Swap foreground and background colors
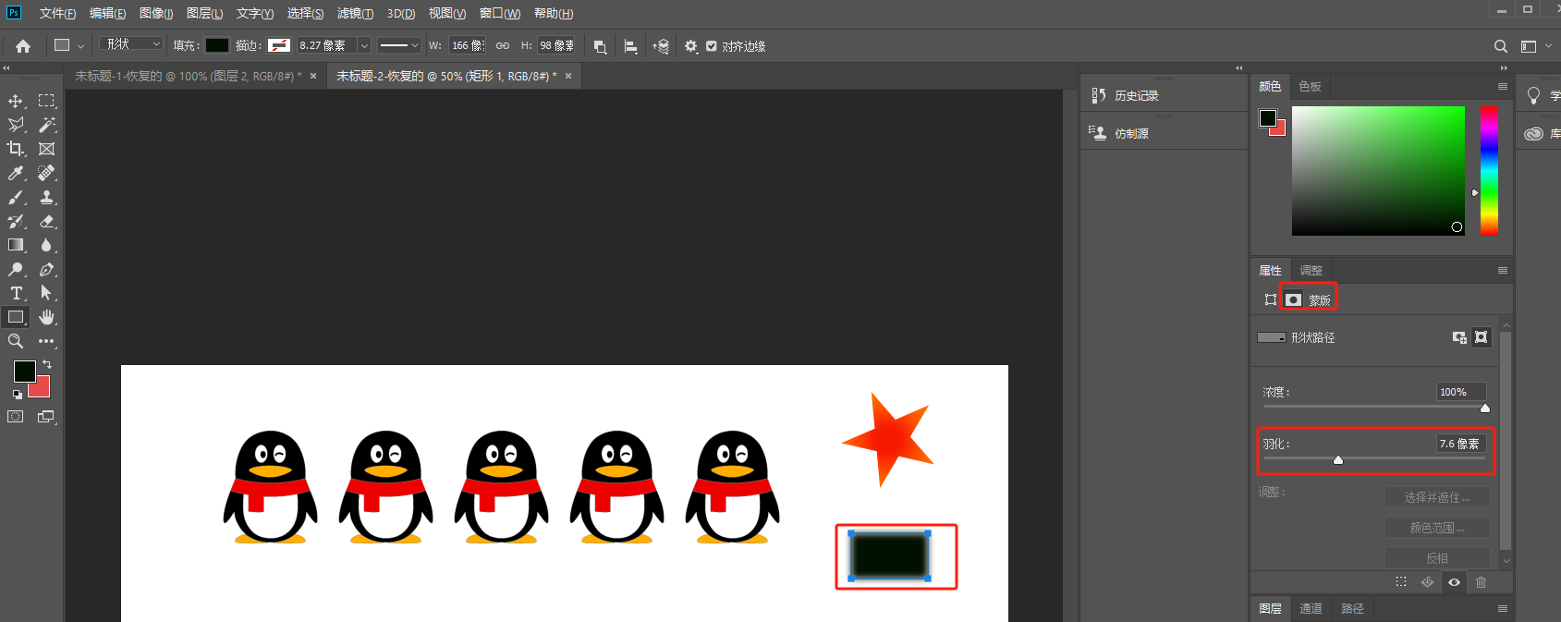Image resolution: width=1561 pixels, height=622 pixels. [x=47, y=364]
